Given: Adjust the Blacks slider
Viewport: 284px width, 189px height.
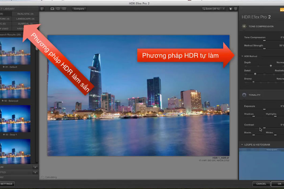Looking at the screenshot, I should pos(254,135).
